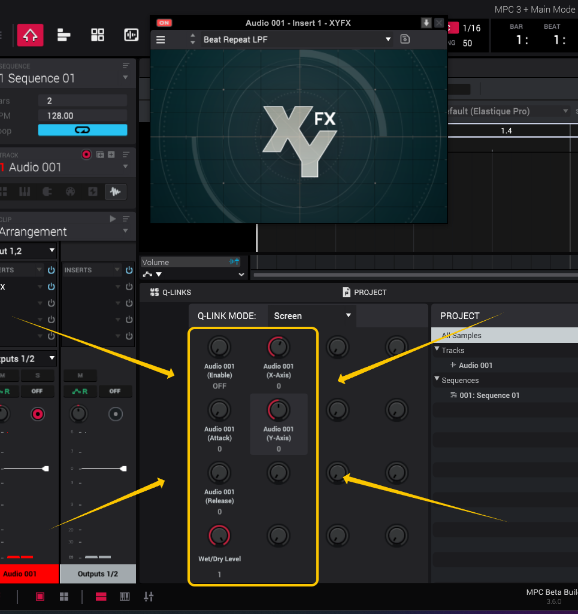Select the MIDI track type icon

tap(70, 192)
